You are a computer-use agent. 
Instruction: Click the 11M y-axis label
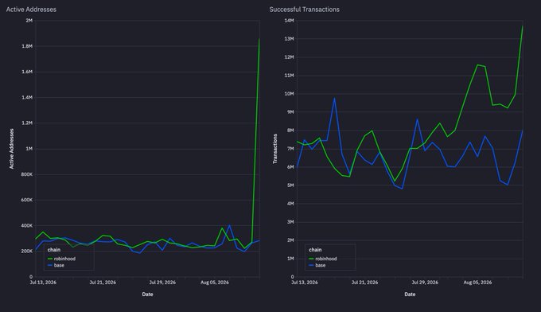tap(289, 76)
